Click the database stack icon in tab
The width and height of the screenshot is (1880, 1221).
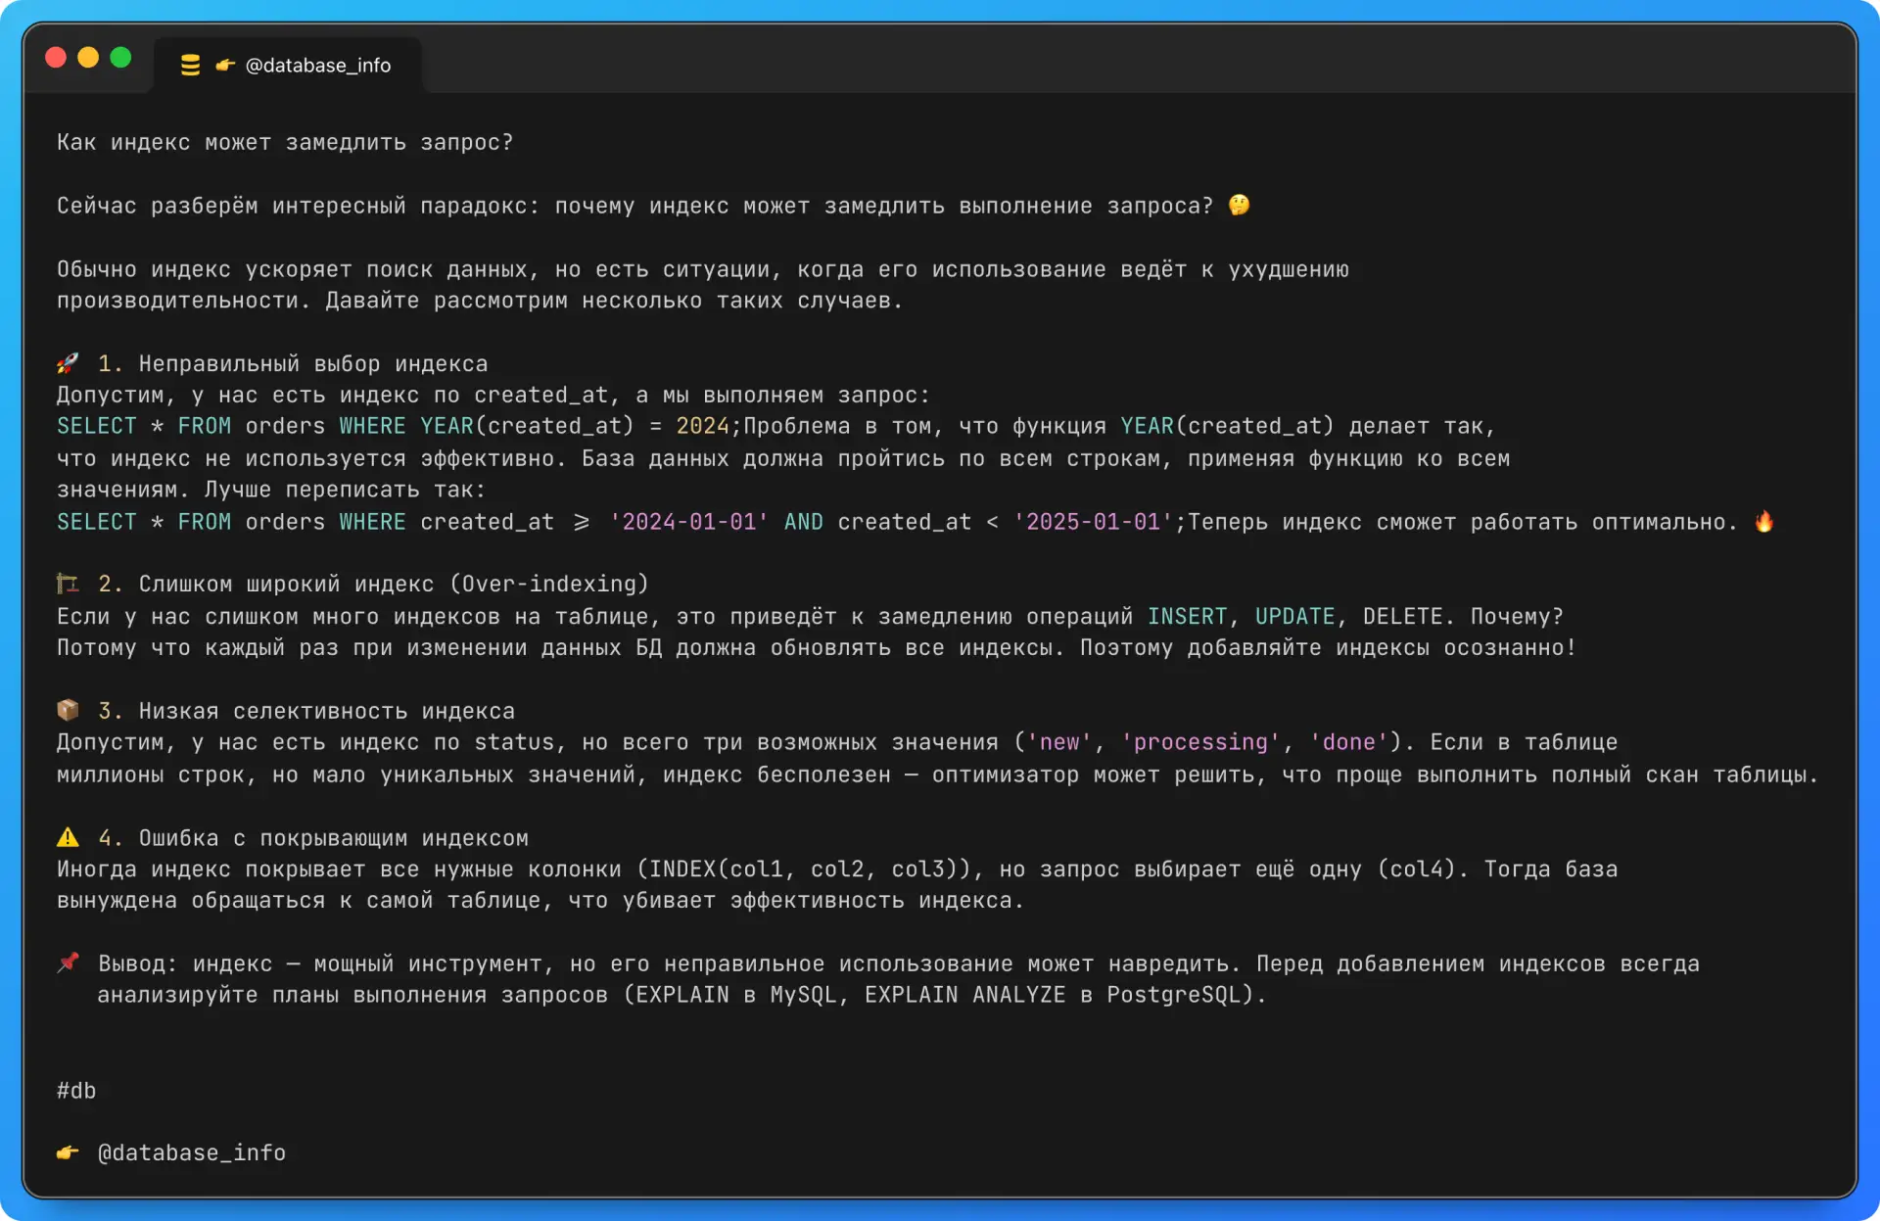click(190, 66)
